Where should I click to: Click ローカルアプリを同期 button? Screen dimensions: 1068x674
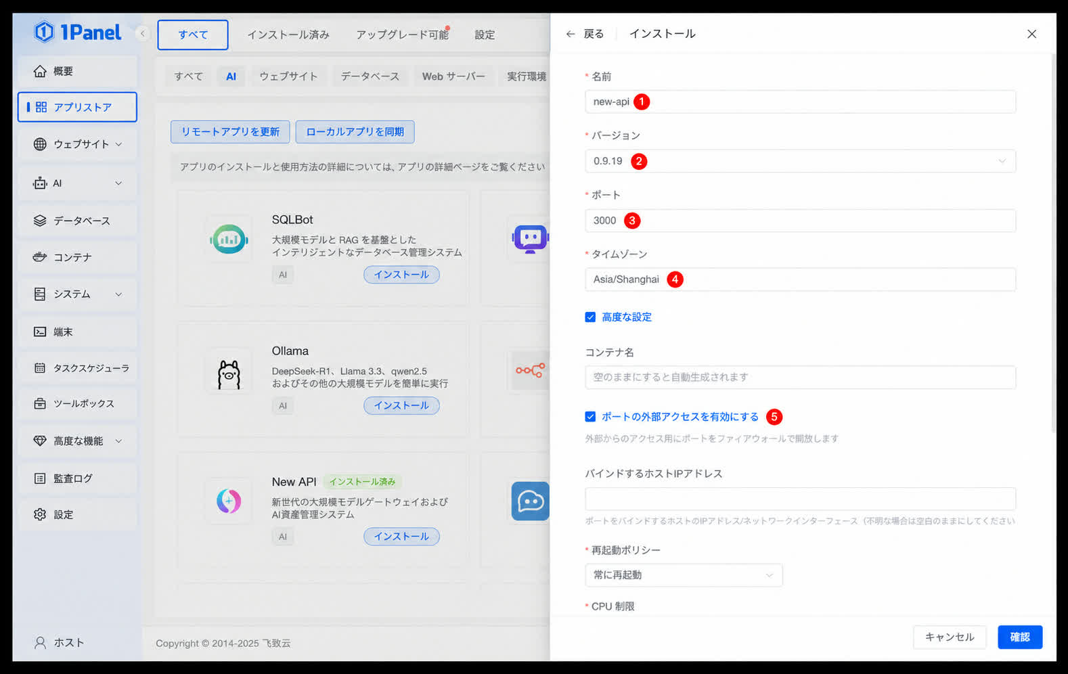click(x=355, y=132)
